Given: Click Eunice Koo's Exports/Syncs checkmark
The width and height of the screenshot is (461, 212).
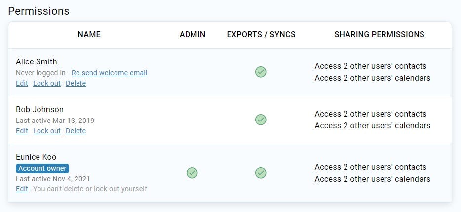Looking at the screenshot, I should pyautogui.click(x=261, y=173).
